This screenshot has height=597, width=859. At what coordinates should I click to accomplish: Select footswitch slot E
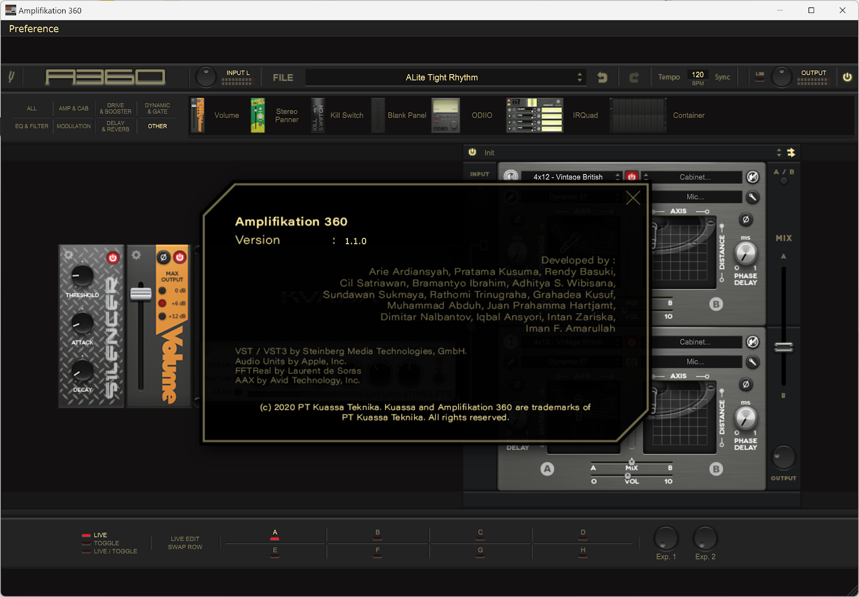coord(275,551)
